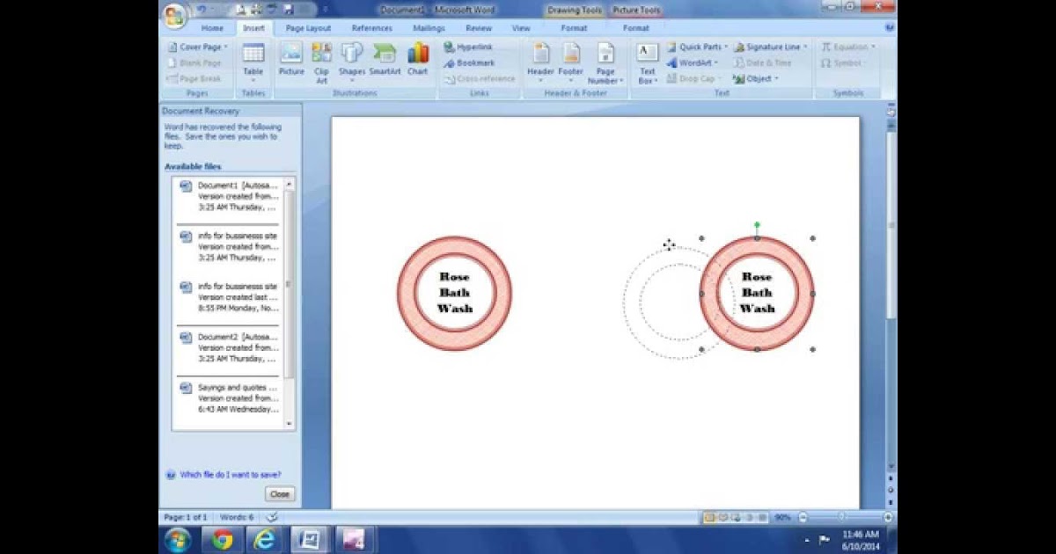Open Windows Start menu

(178, 539)
